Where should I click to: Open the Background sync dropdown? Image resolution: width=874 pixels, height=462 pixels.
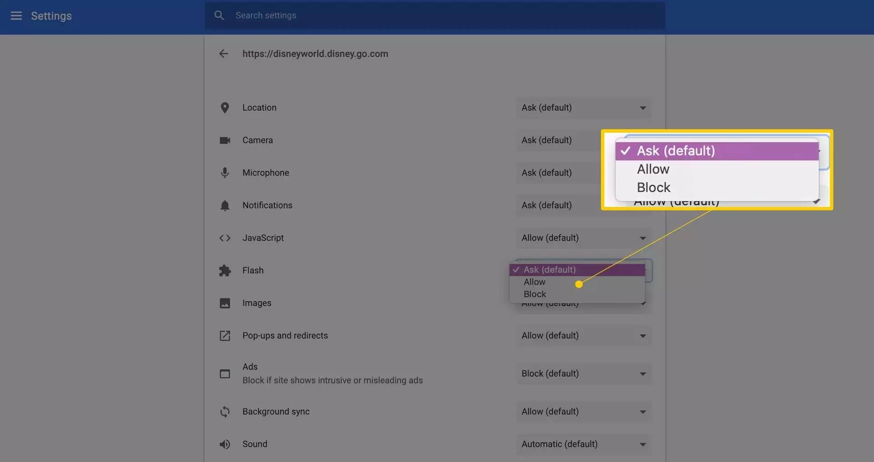[x=584, y=412]
